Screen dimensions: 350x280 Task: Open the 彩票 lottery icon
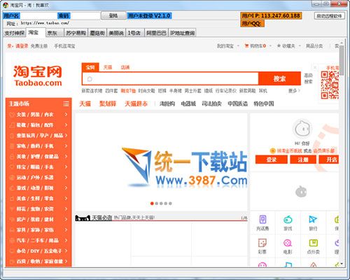coord(262,243)
